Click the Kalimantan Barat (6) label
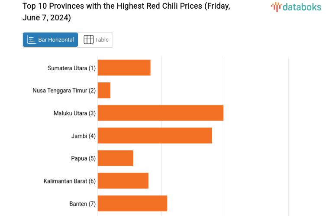The width and height of the screenshot is (326, 216). coord(70,181)
